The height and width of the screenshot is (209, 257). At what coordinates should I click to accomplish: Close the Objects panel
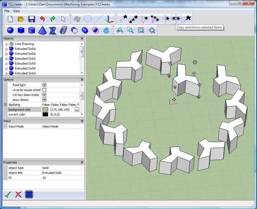(82, 38)
